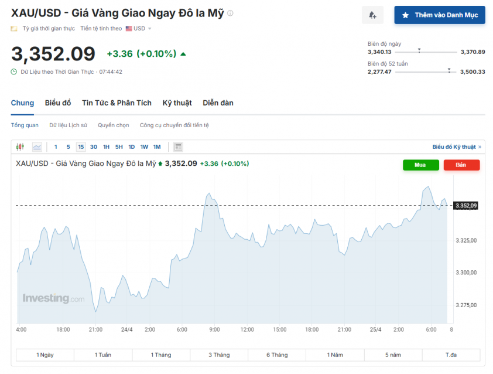Select the 1 Tháng time range
The height and width of the screenshot is (374, 493).
pyautogui.click(x=161, y=355)
